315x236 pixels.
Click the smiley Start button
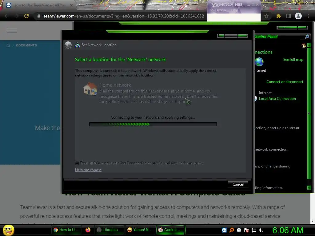point(8,230)
